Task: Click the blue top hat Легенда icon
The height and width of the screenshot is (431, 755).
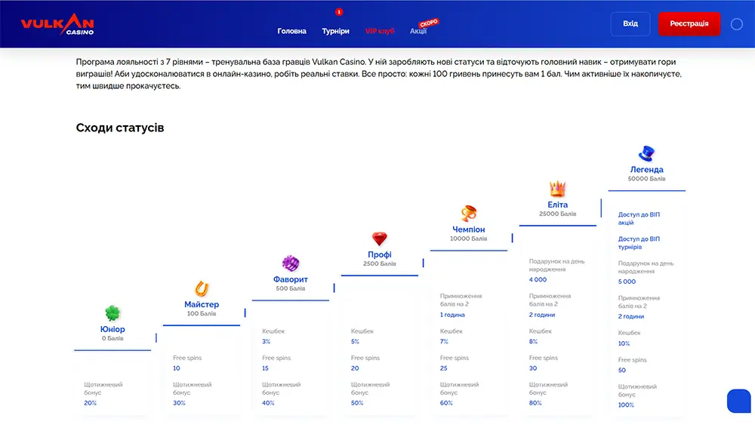Action: pyautogui.click(x=646, y=154)
